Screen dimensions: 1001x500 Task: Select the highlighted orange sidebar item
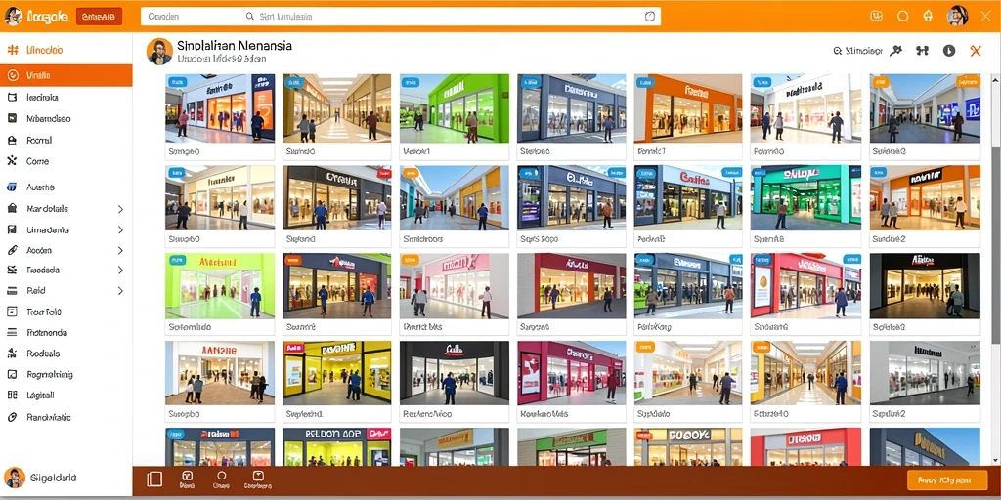click(66, 75)
